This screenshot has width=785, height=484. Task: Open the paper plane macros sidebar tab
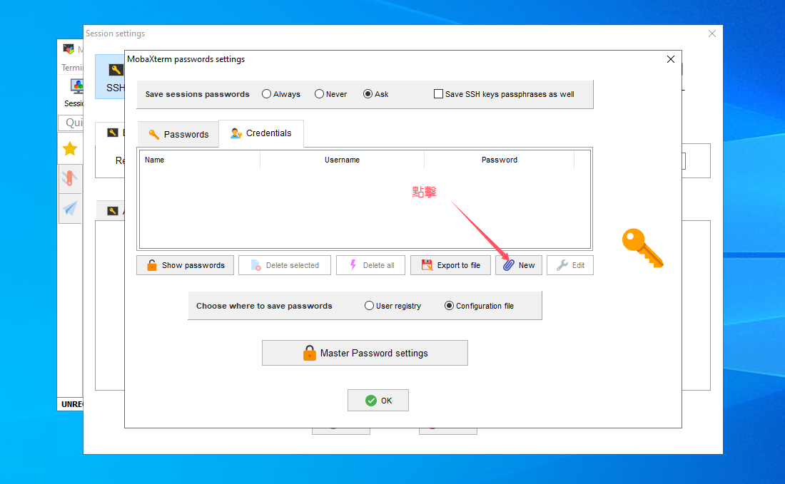[x=69, y=208]
